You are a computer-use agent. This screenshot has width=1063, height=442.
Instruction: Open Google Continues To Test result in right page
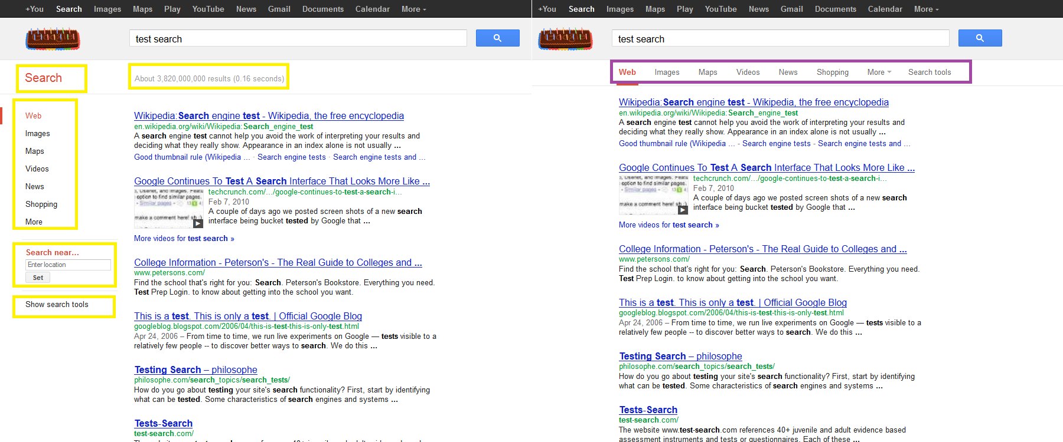767,167
